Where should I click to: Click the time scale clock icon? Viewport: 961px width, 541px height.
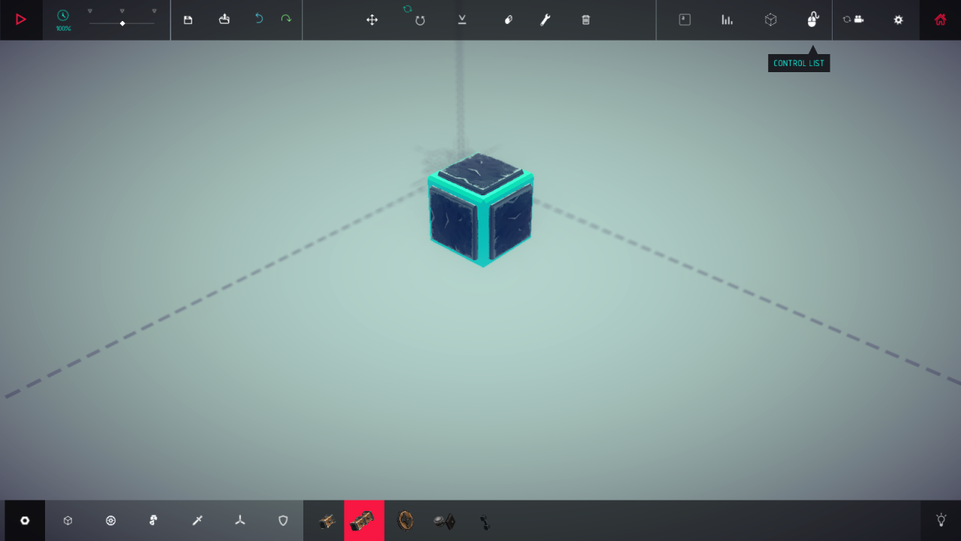(63, 16)
